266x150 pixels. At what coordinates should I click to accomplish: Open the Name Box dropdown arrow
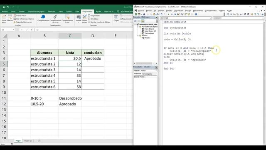[x=14, y=30]
